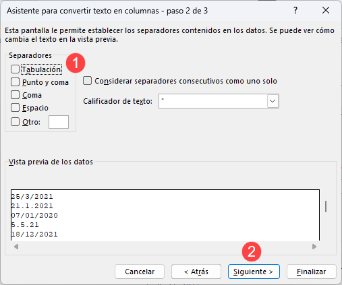
Task: Click Finalizar to finish the wizard
Action: pyautogui.click(x=312, y=272)
